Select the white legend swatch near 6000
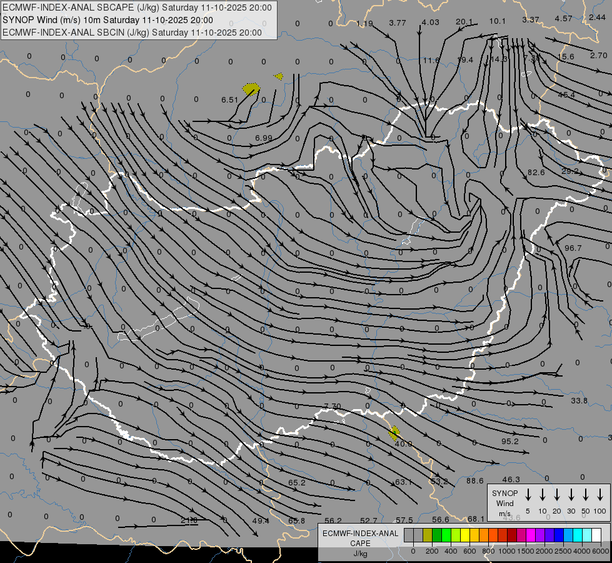Screen dimensions: 612x563 coord(596,535)
